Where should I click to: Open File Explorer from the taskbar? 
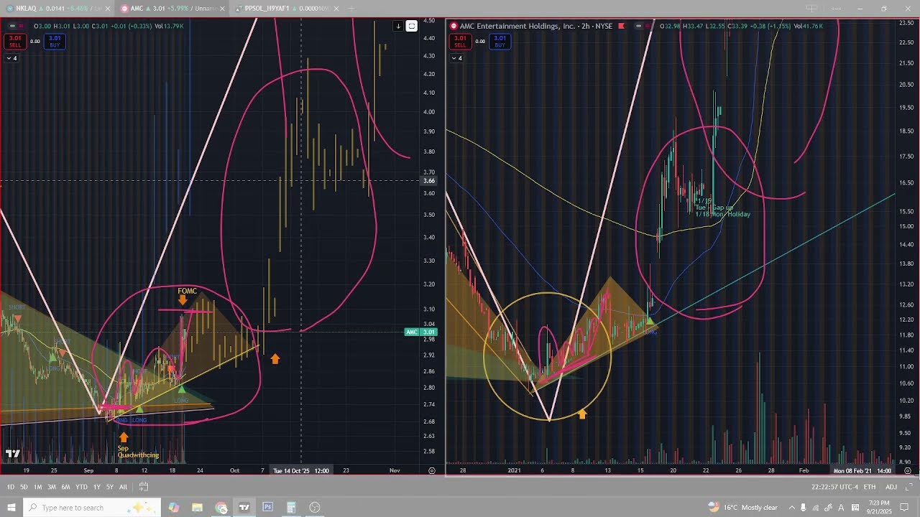197,508
